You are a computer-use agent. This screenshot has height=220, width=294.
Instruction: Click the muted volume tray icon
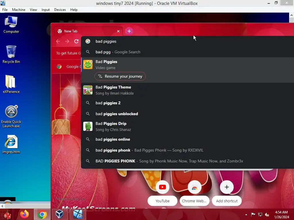[267, 215]
